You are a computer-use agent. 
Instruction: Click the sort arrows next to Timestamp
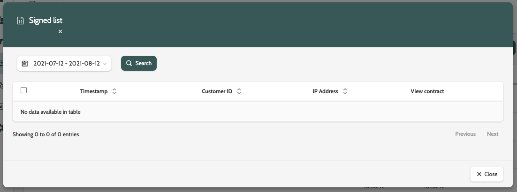(x=114, y=91)
